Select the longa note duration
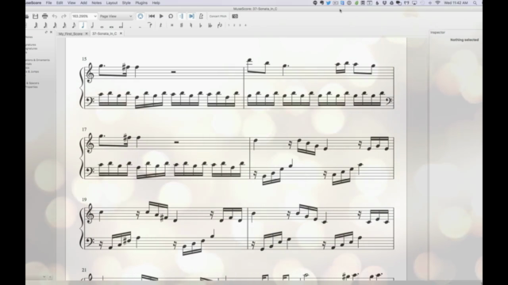The image size is (508, 285). pos(121,25)
